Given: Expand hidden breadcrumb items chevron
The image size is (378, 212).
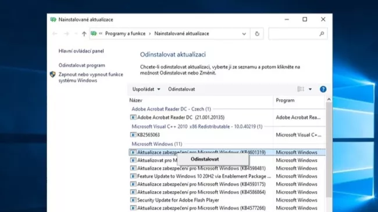Looking at the screenshot, I should pos(101,34).
